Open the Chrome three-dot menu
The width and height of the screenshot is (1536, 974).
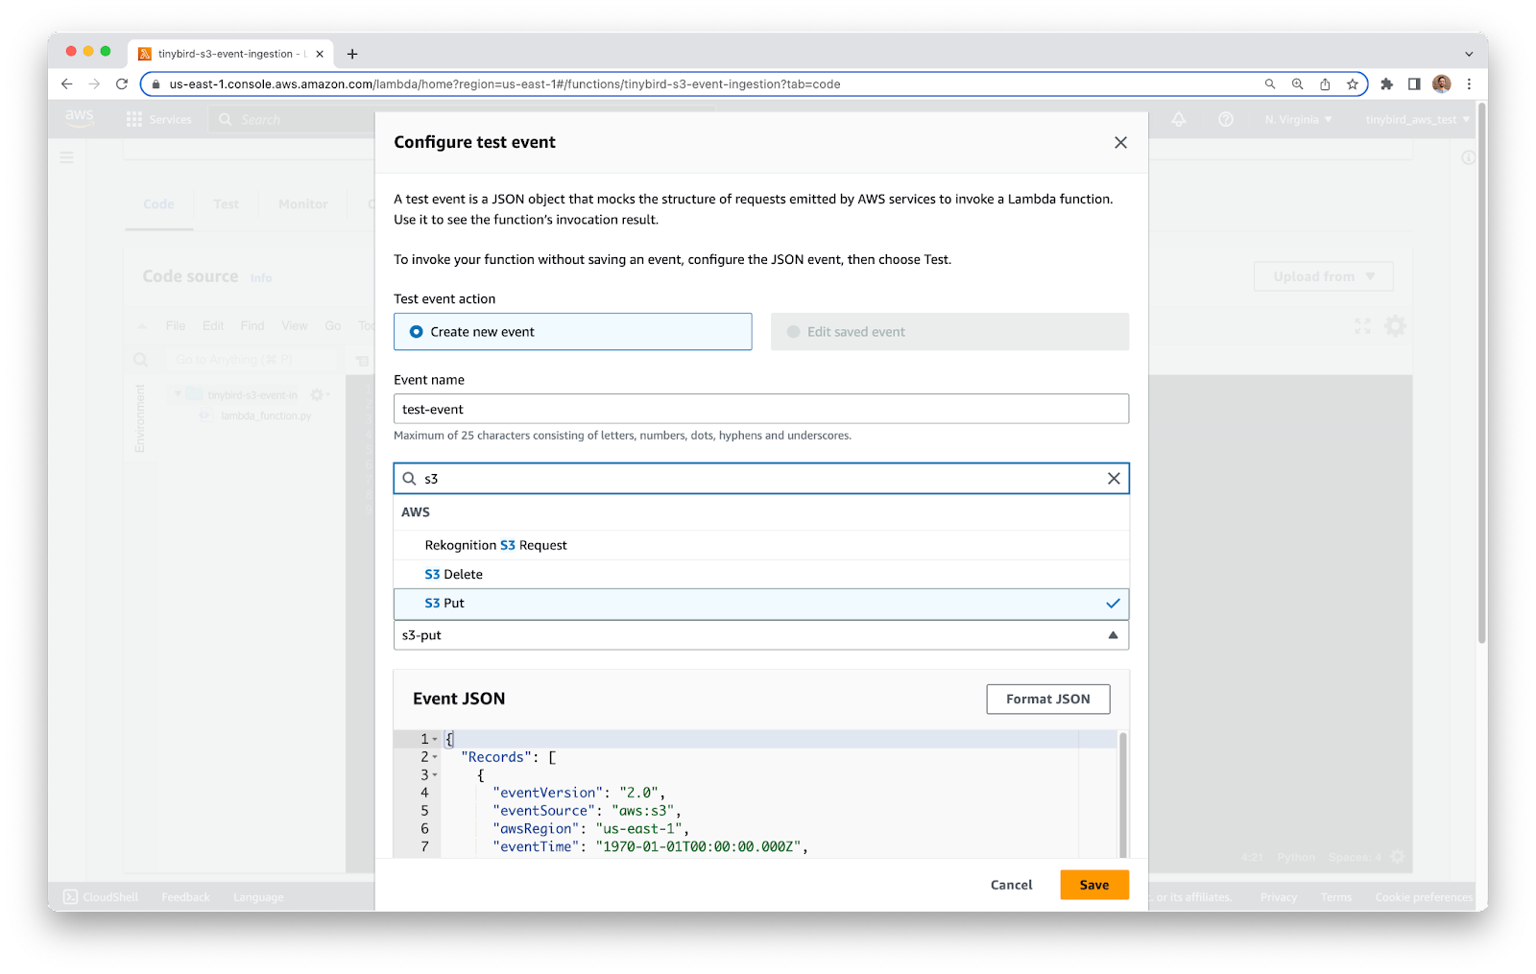1469,84
